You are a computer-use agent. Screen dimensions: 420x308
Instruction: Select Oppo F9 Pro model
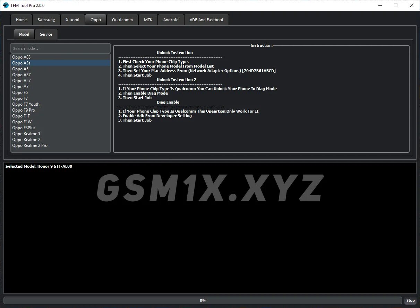[60, 110]
